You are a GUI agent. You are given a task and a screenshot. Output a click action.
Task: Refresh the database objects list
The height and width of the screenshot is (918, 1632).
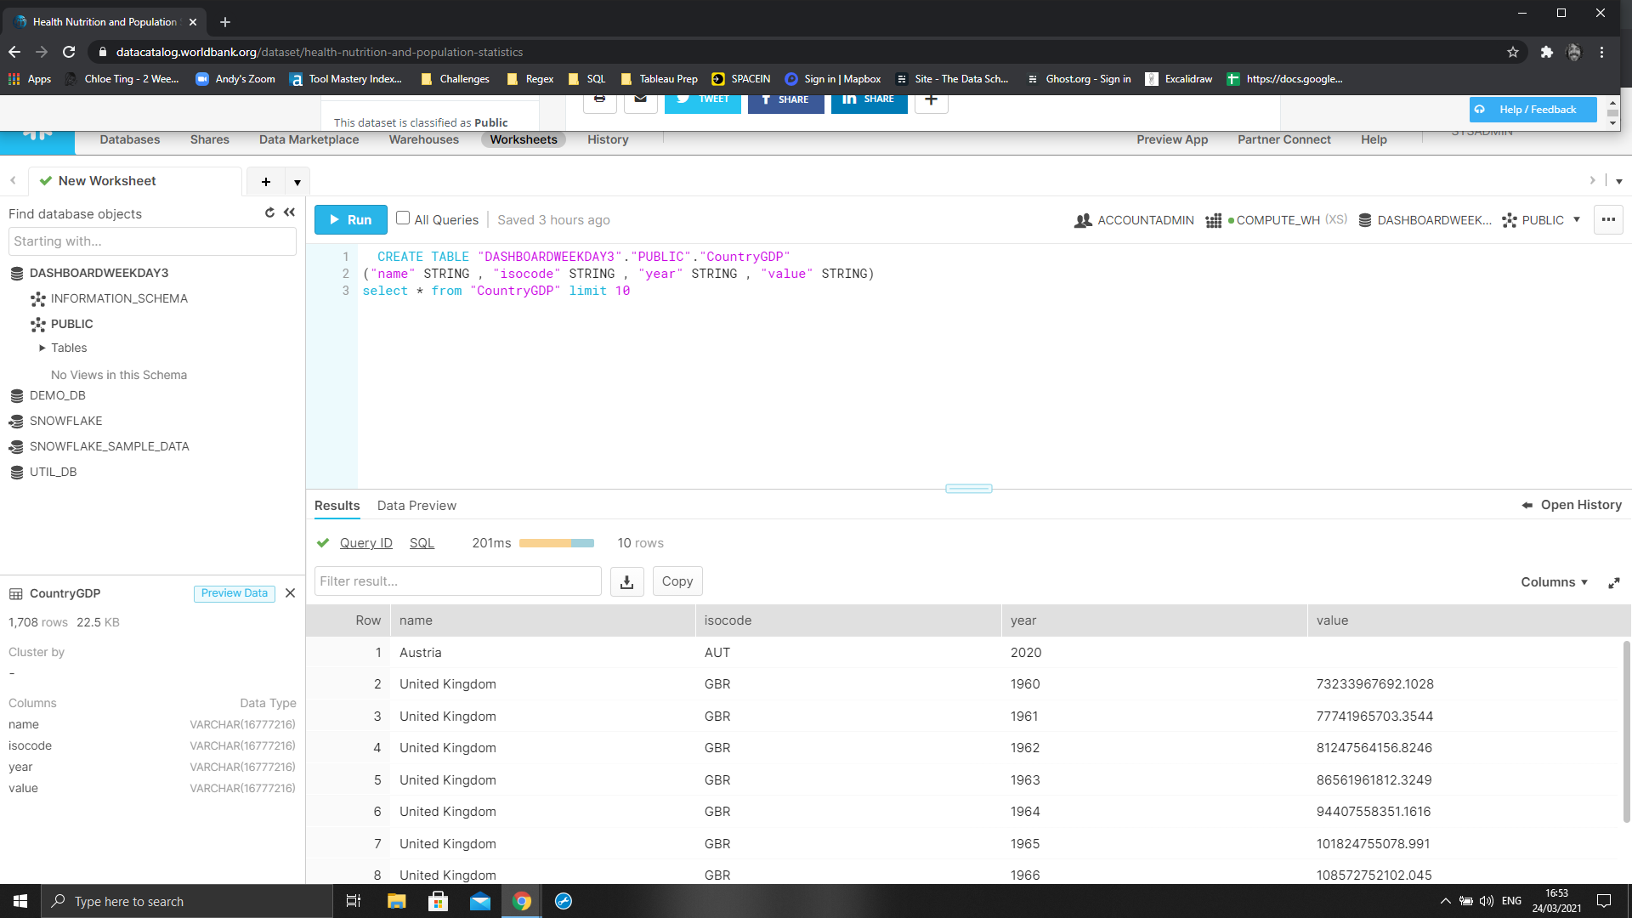[x=269, y=212]
